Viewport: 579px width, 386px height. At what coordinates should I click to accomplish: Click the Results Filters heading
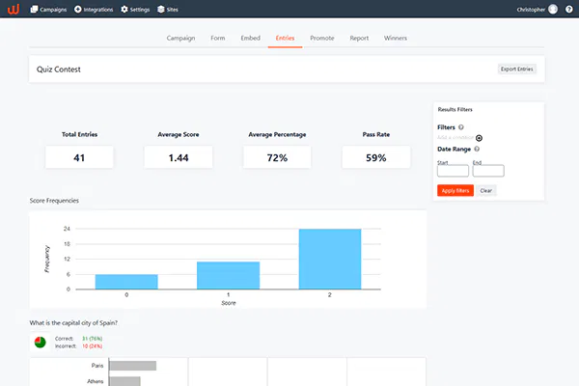tap(455, 109)
